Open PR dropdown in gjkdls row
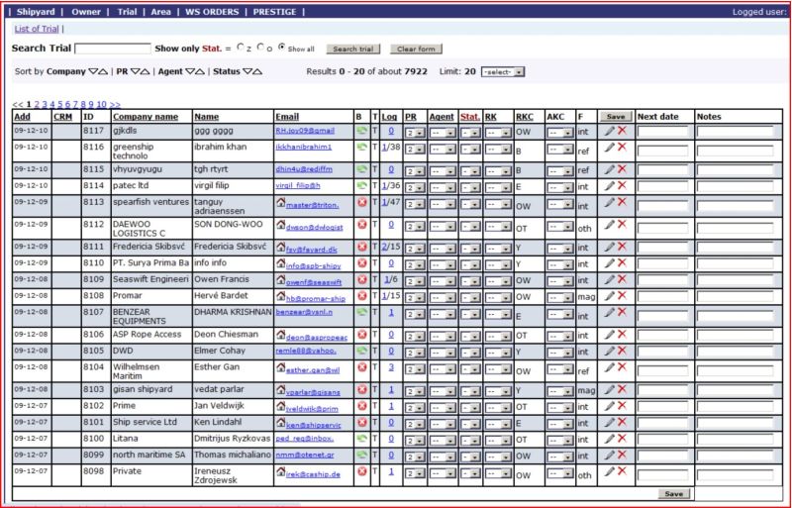Viewport: 792px width, 508px height. coord(415,133)
